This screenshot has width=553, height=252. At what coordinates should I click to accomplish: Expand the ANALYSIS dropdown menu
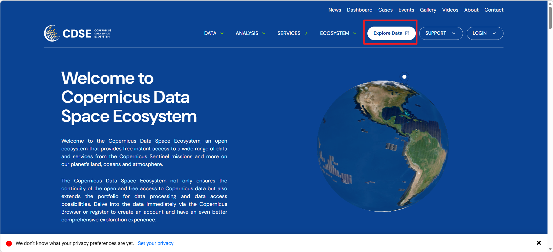(x=250, y=33)
